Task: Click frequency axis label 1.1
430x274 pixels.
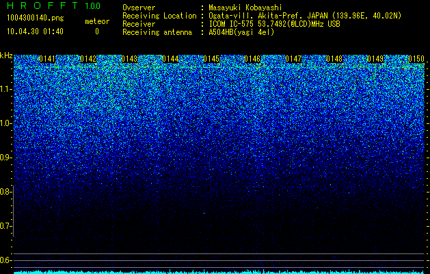Action: point(5,89)
